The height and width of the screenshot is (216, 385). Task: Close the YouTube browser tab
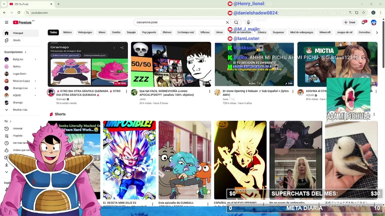[51, 4]
